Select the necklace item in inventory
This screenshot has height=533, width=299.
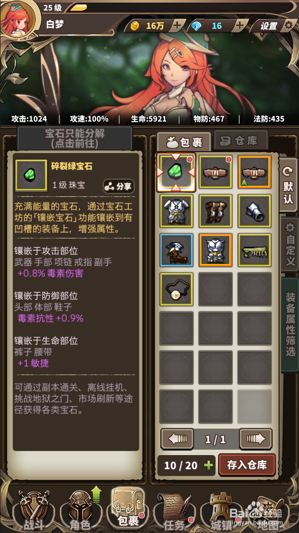pos(176,289)
